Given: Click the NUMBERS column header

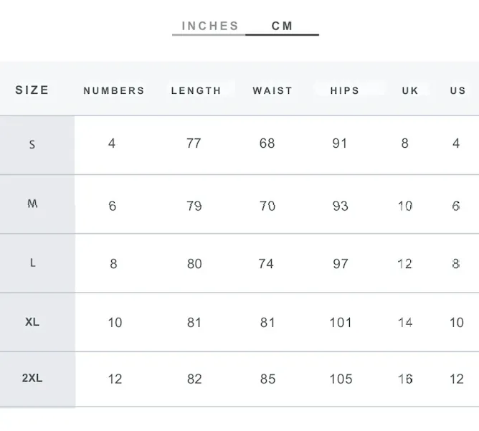Looking at the screenshot, I should tap(113, 91).
